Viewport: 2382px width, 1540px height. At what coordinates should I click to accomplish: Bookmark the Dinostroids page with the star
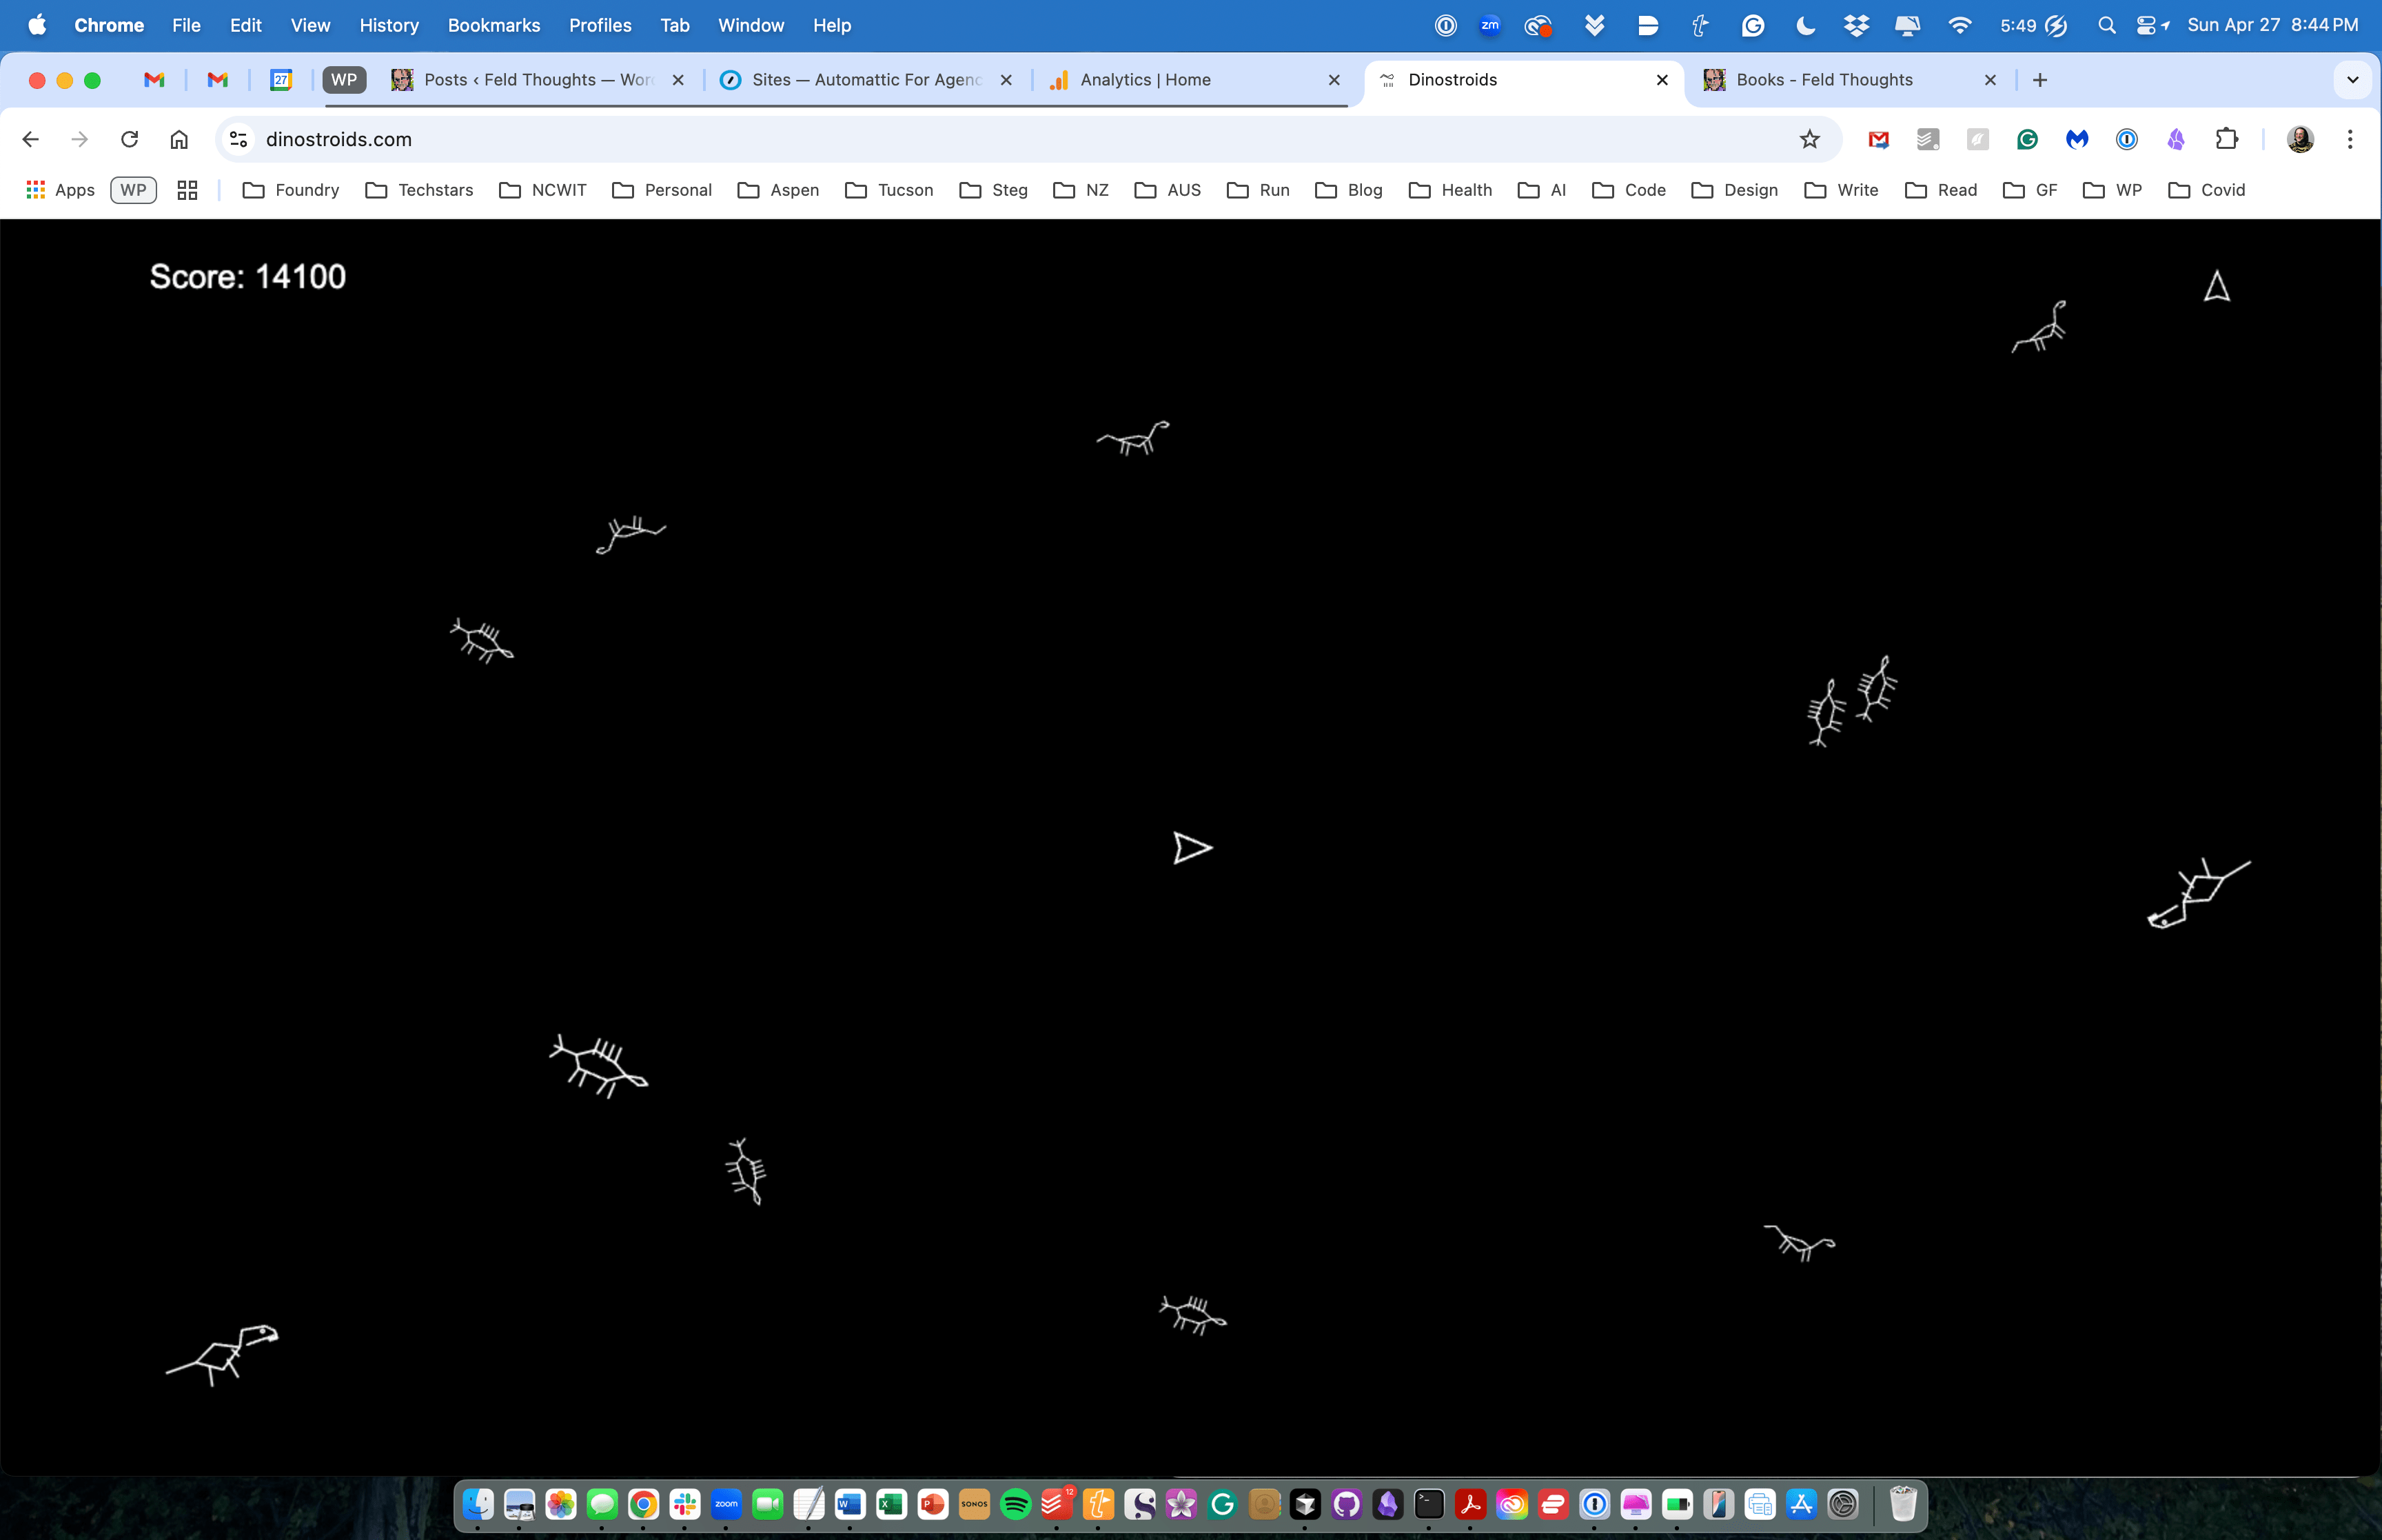(1810, 139)
